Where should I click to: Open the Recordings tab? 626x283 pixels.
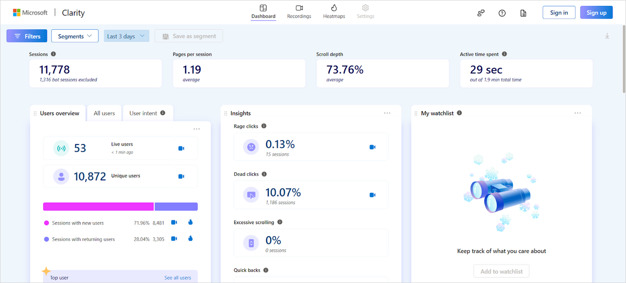[299, 12]
